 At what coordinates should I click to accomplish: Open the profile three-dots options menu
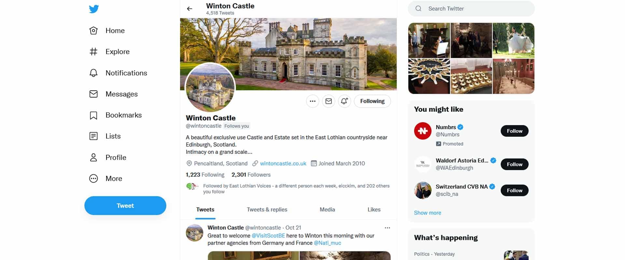[x=312, y=101]
